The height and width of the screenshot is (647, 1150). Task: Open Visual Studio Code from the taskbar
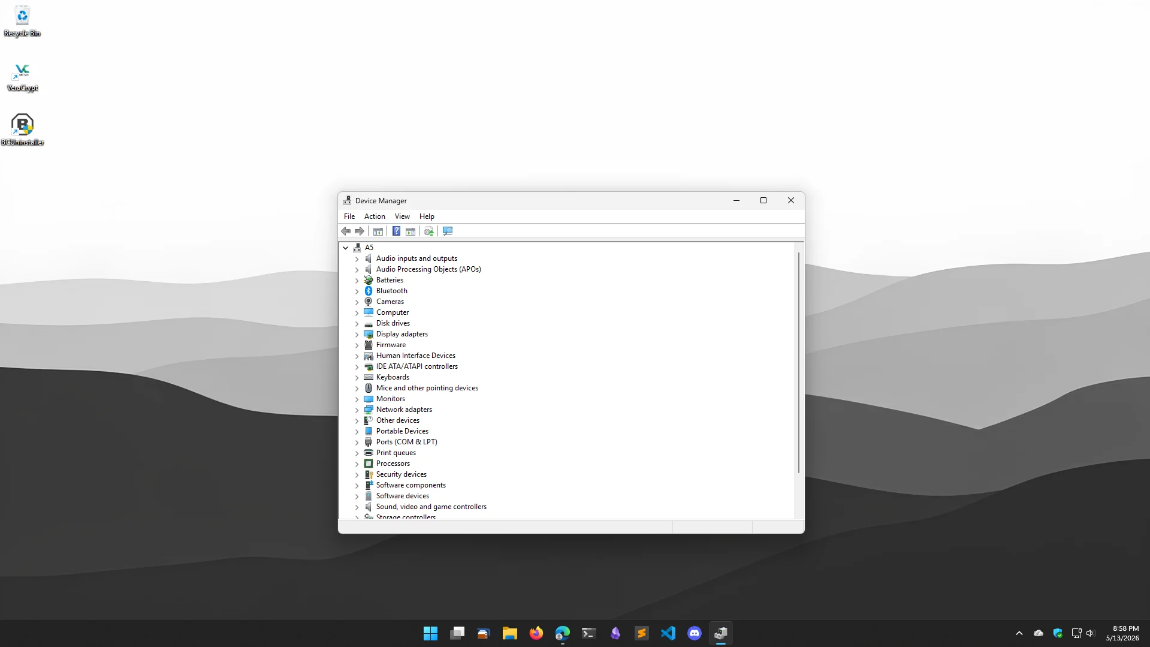(668, 633)
